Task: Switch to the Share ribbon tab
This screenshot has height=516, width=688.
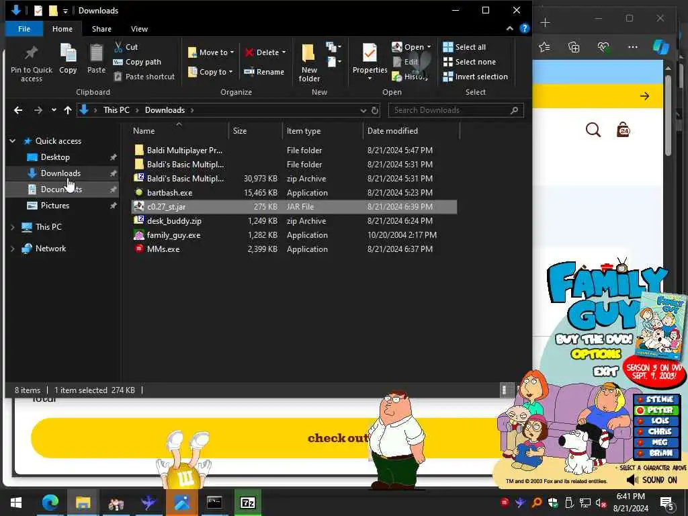Action: (101, 29)
